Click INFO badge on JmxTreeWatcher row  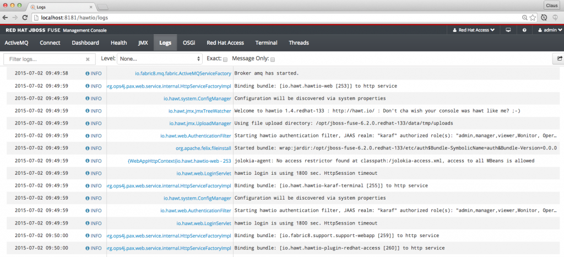click(x=94, y=111)
